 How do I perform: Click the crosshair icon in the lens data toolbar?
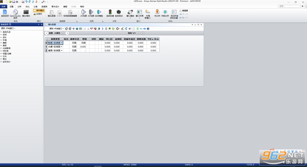(x=73, y=29)
